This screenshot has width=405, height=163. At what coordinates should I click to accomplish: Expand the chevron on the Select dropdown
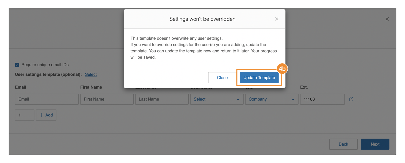(237, 99)
